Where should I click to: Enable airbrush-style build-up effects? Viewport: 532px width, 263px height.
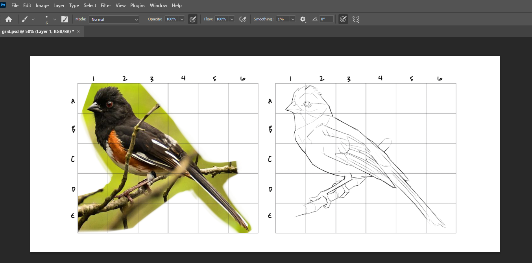point(243,19)
